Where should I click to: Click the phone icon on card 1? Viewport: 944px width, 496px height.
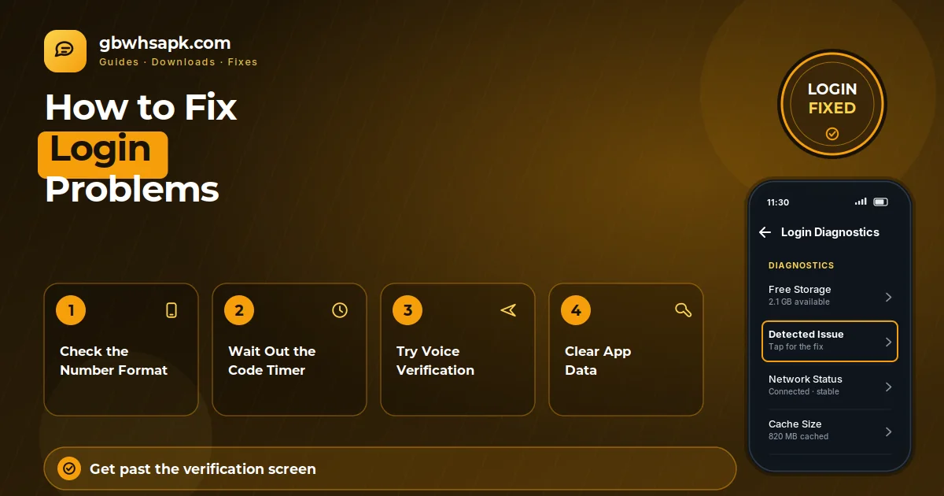pyautogui.click(x=171, y=310)
